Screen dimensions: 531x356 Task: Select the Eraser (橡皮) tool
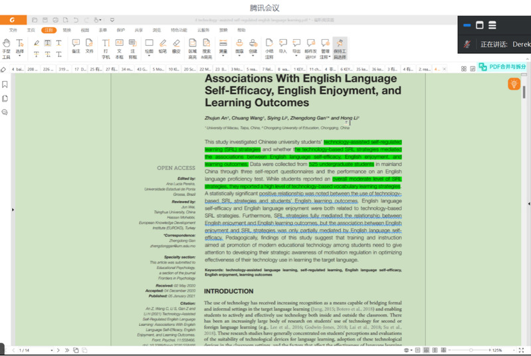[176, 46]
